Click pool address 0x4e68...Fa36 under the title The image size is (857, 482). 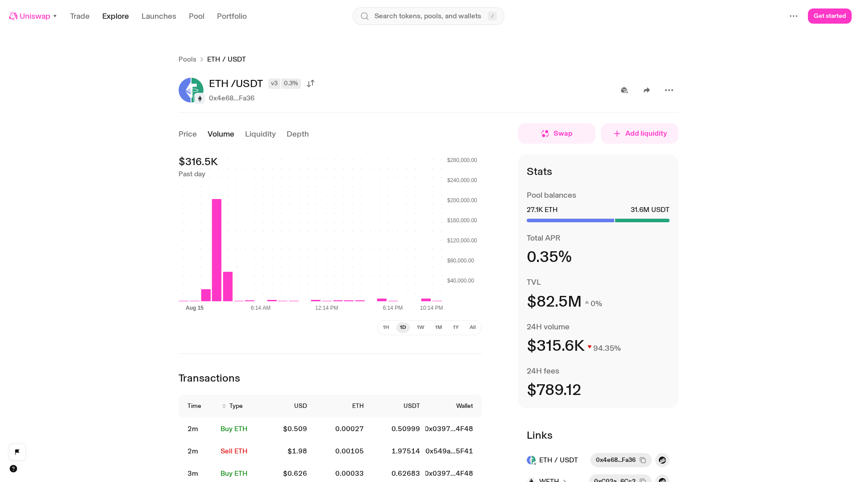point(232,98)
